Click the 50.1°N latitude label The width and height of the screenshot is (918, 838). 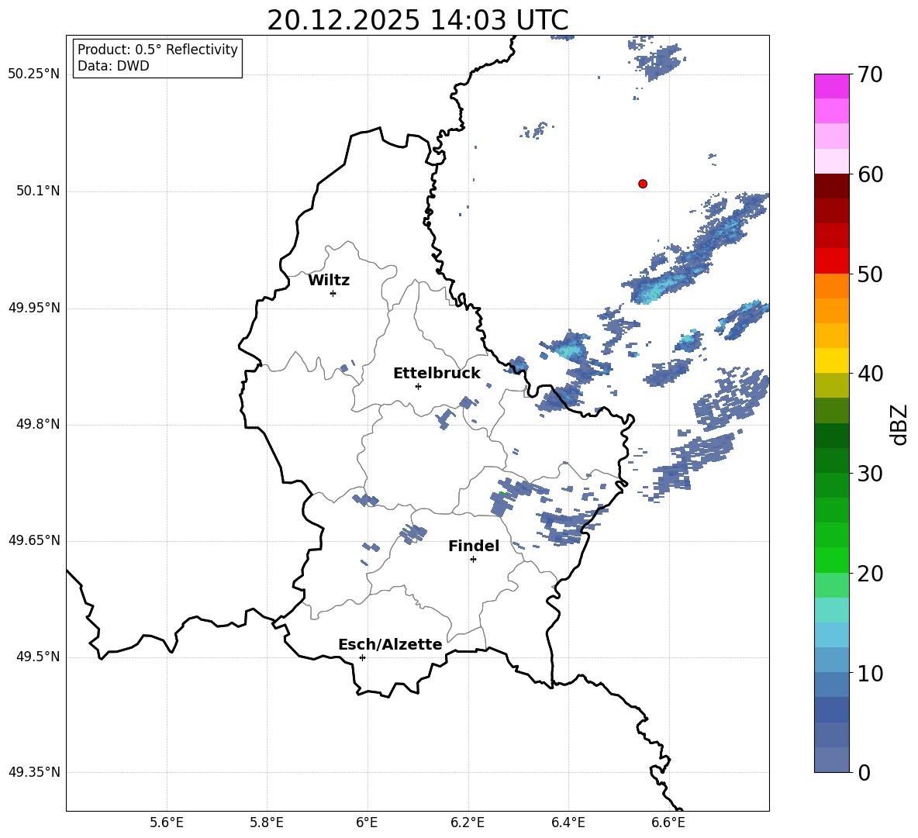click(39, 191)
